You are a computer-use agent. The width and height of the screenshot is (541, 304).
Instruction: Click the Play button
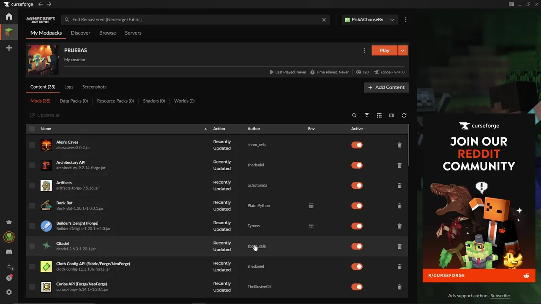pos(384,50)
